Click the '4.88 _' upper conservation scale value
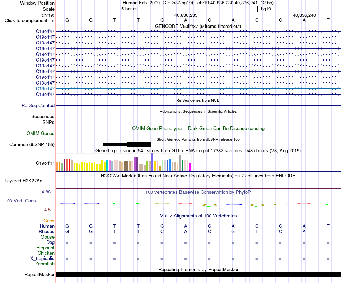 tap(48, 192)
